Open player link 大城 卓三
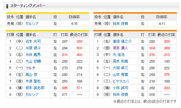The image size is (181, 108). pos(120,68)
